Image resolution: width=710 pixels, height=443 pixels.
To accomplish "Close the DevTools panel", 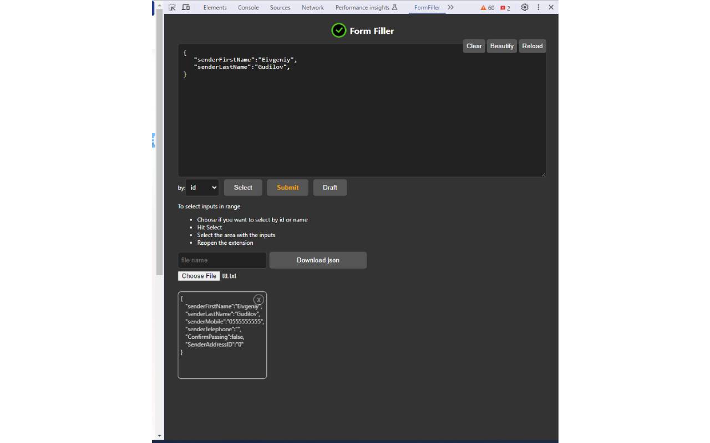I will pyautogui.click(x=551, y=7).
